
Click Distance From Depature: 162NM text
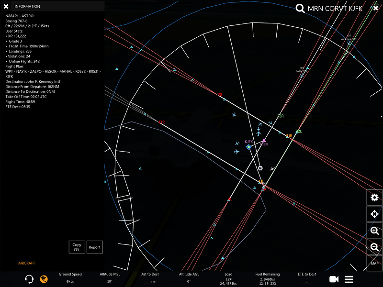click(32, 87)
